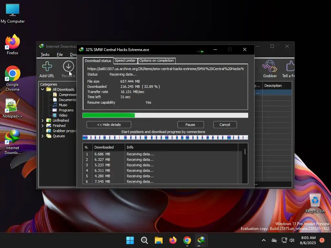Open taskbar Search icon

(144, 240)
